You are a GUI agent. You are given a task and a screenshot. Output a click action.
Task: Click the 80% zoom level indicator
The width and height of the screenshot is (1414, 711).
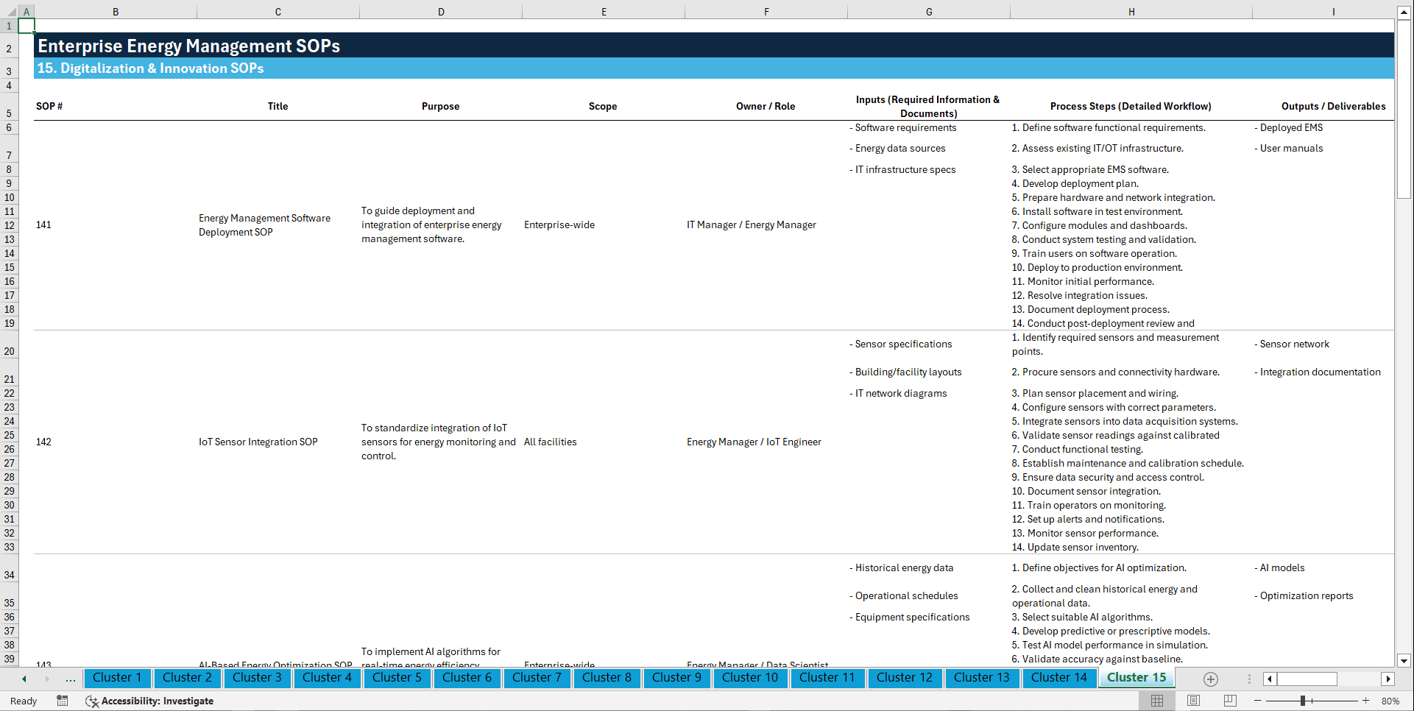pos(1391,701)
